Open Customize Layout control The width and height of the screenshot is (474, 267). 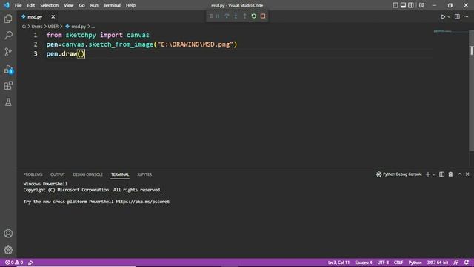click(x=421, y=5)
